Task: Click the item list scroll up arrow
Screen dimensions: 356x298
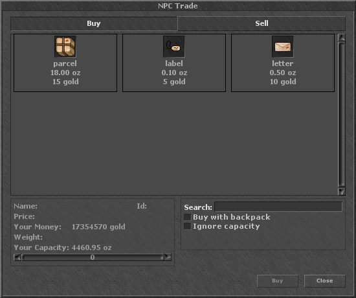Action: pyautogui.click(x=342, y=38)
